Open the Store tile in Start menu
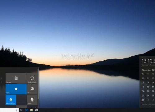This screenshot has height=112, width=155. coord(32,89)
